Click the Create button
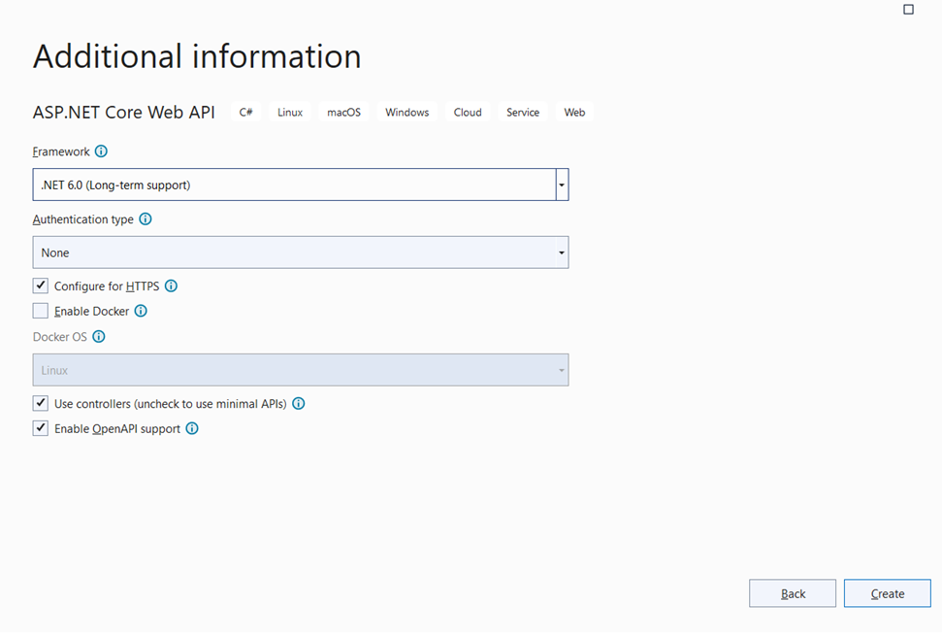Screen dimensions: 942x638 (886, 592)
